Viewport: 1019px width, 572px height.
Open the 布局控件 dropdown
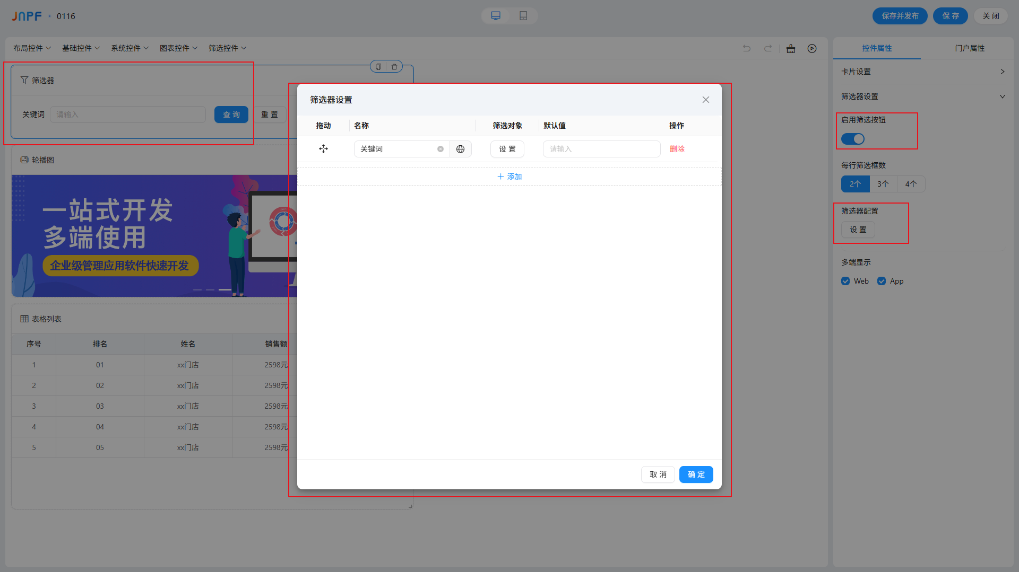32,48
